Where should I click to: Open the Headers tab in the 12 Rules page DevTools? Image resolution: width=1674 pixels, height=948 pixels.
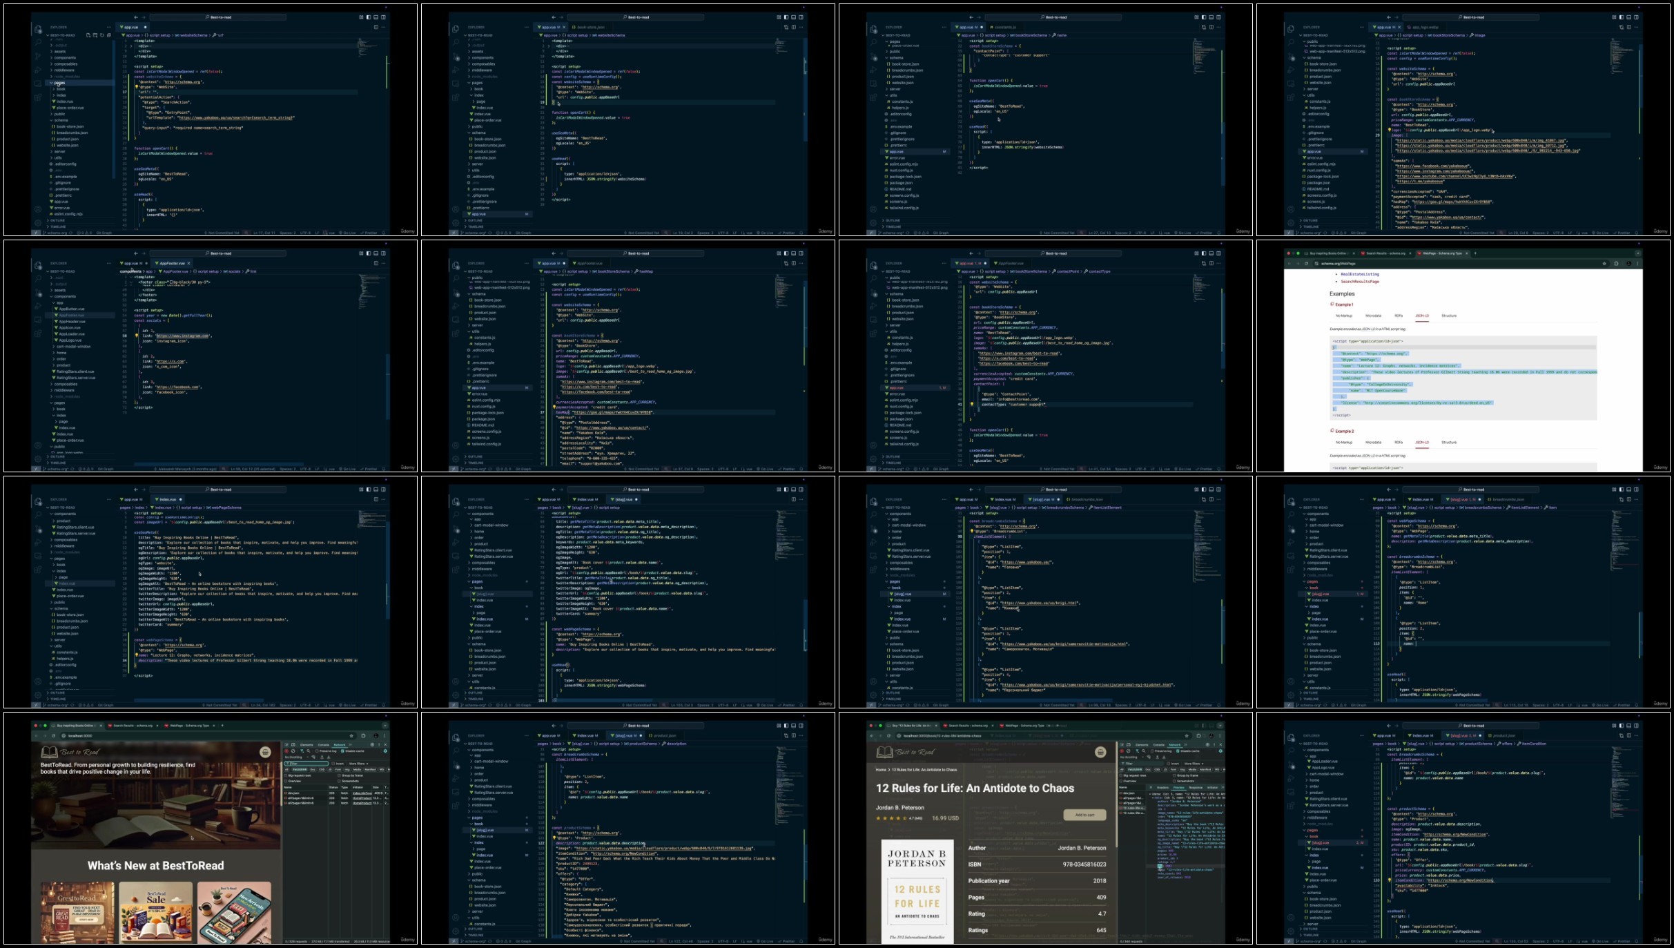coord(1162,788)
